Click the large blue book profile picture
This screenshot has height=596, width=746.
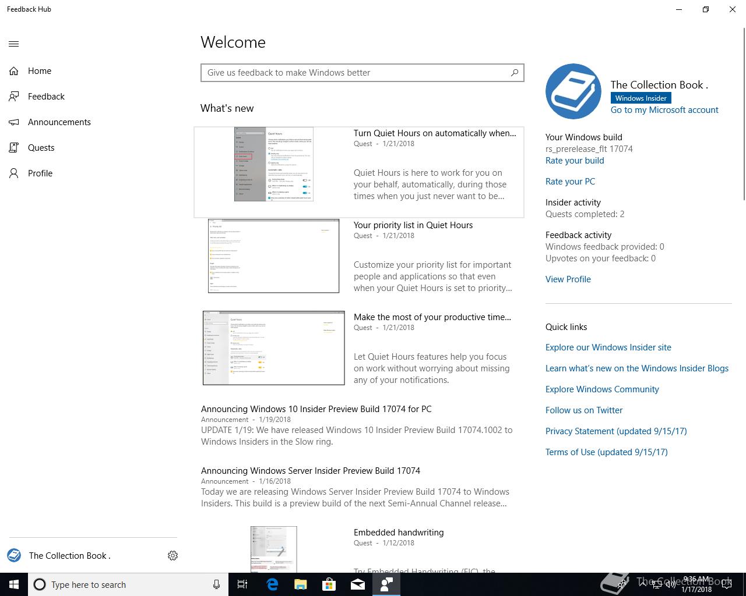pos(573,91)
